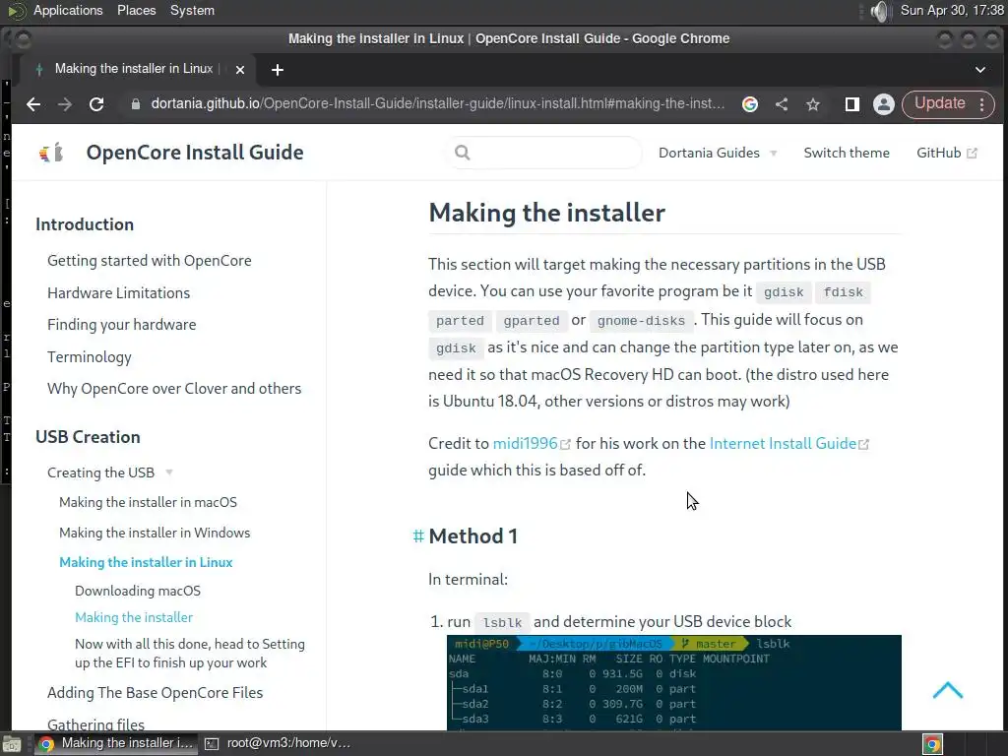Go back to previous page

coord(33,104)
